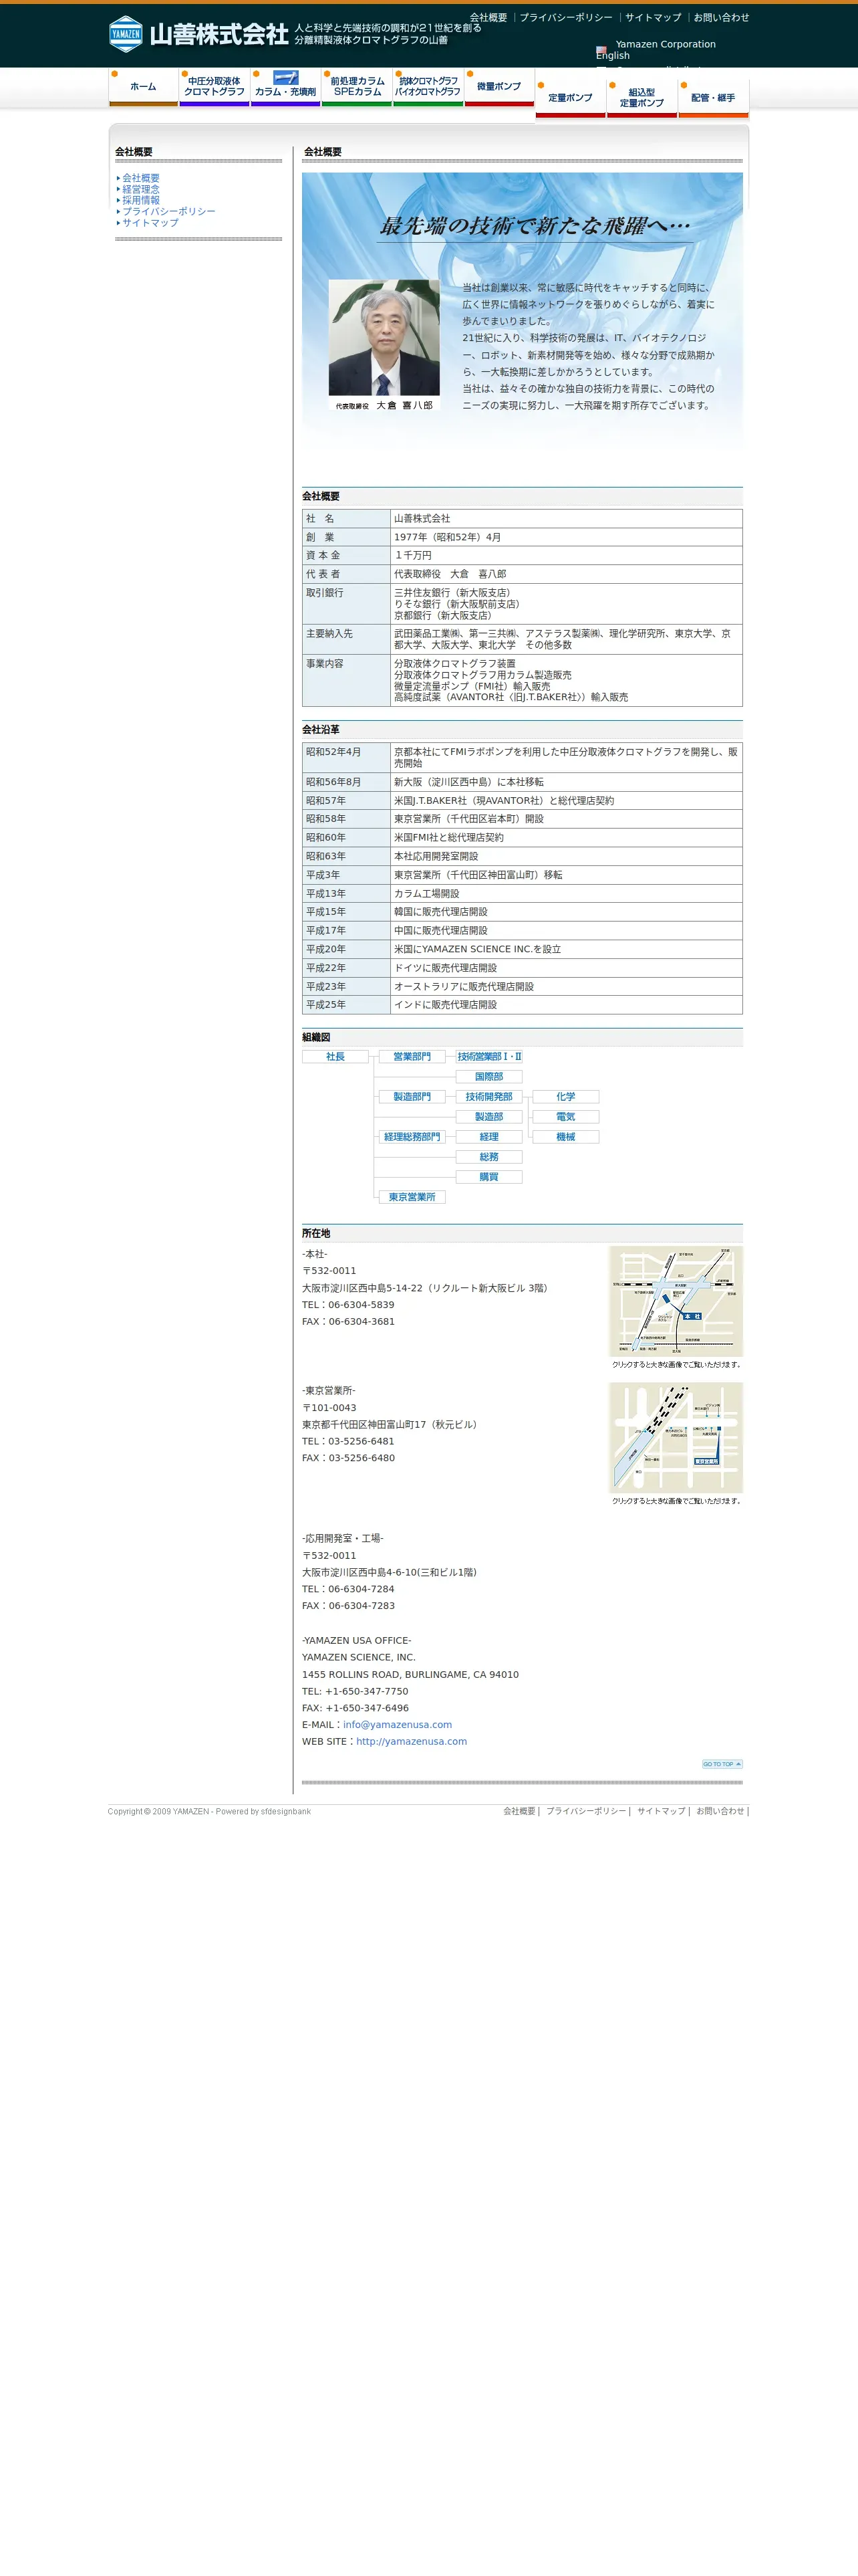Image resolution: width=858 pixels, height=2576 pixels.
Task: Click the 1977年（昭和52年）4月 founding date cell
Action: [x=567, y=537]
